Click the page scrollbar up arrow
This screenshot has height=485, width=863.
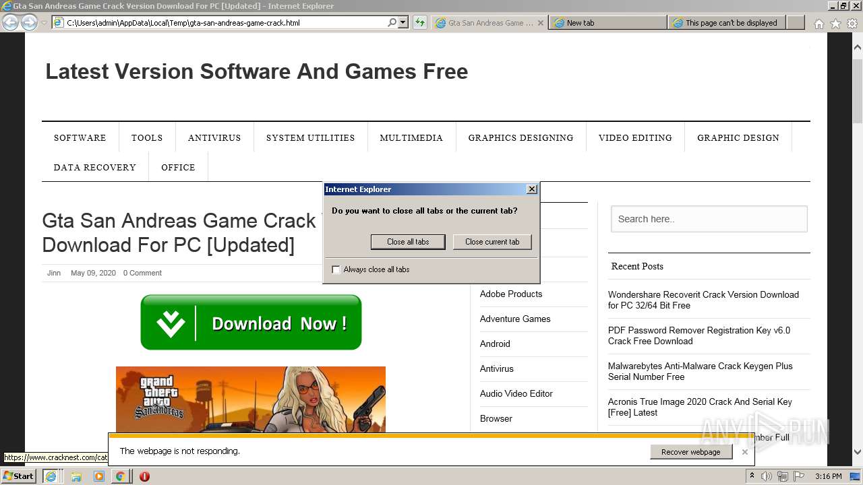pyautogui.click(x=858, y=47)
